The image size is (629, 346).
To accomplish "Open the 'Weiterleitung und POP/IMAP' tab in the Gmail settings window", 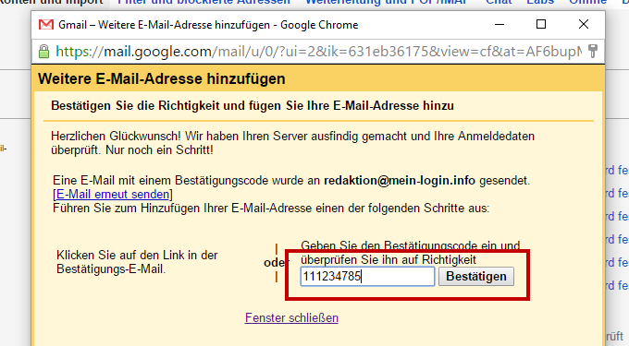I will point(387,3).
